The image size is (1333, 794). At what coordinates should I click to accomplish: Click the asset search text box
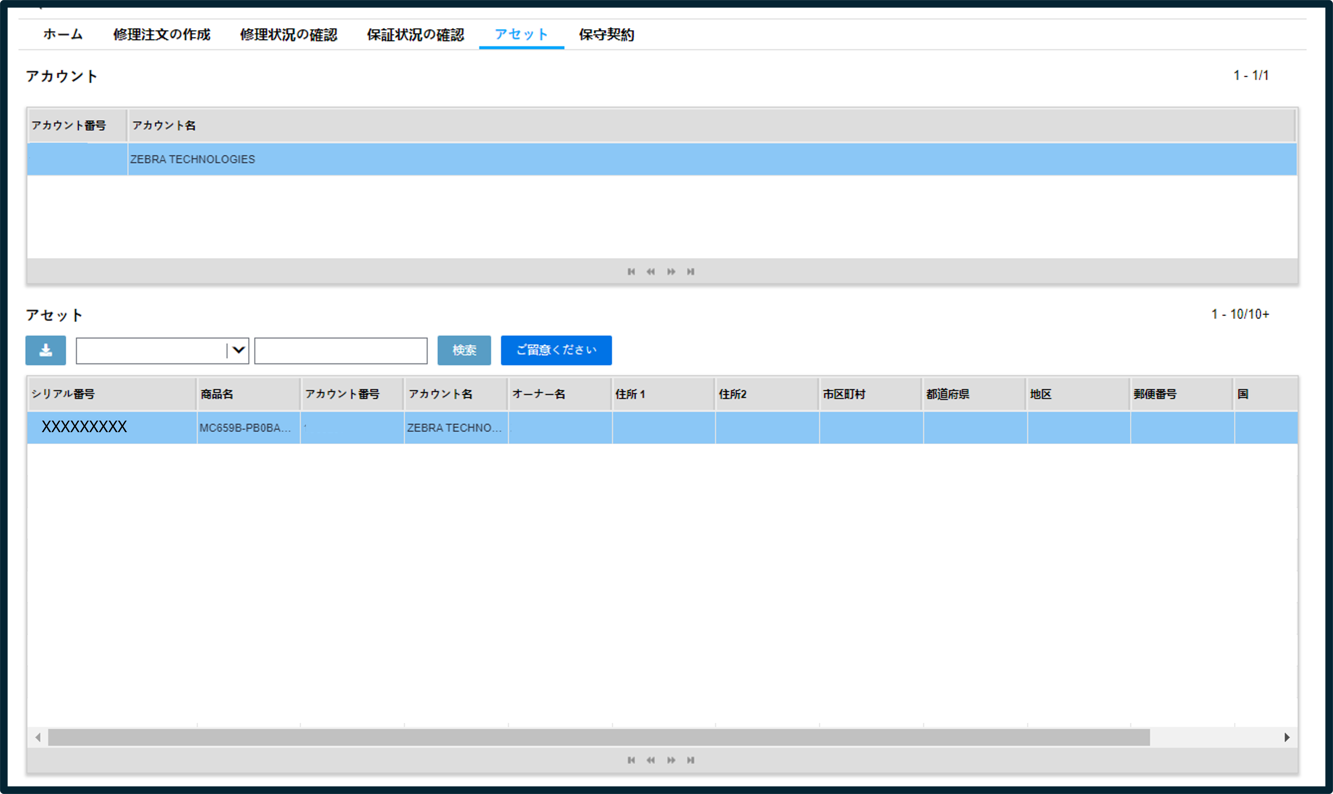pyautogui.click(x=341, y=351)
